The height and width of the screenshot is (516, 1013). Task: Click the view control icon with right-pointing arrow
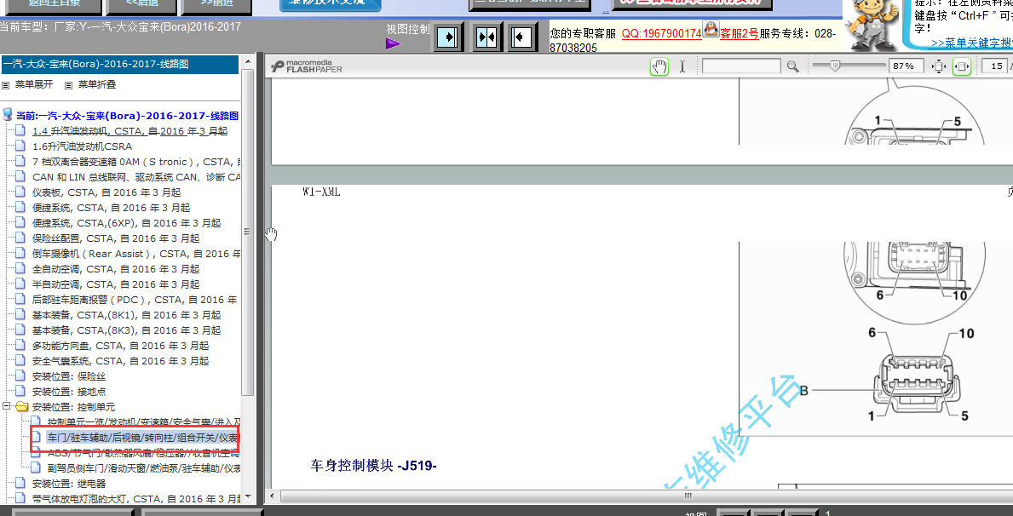tap(449, 37)
